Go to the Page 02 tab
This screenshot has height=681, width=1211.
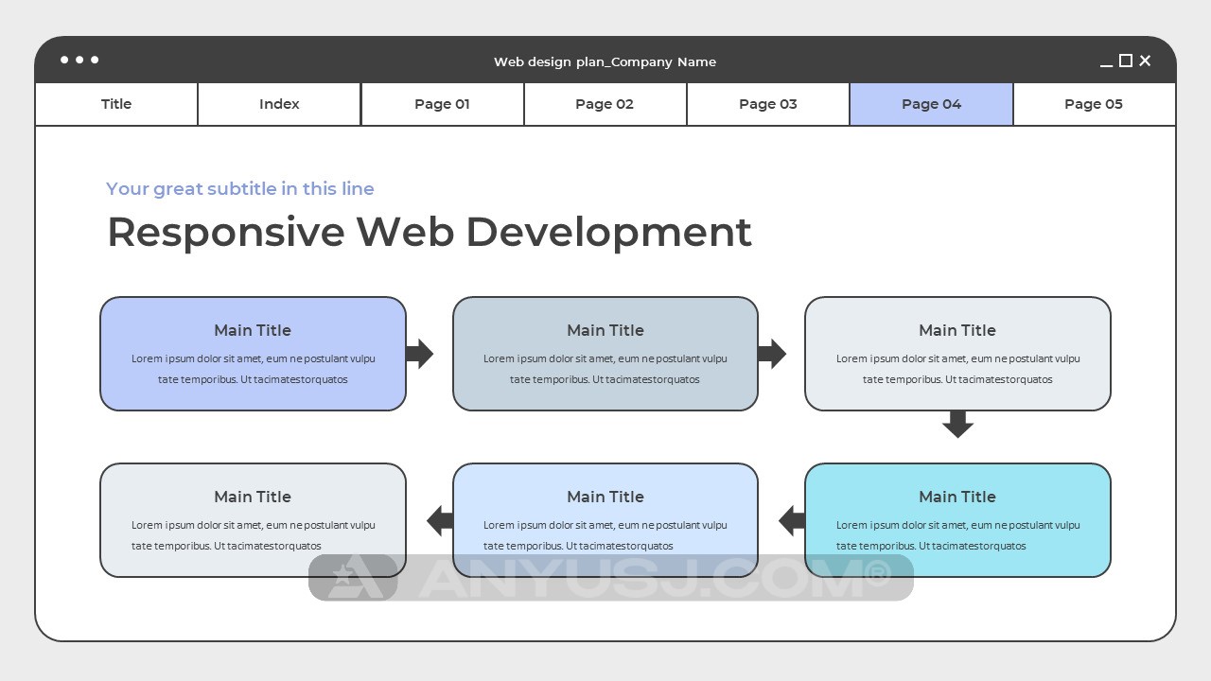tap(605, 104)
